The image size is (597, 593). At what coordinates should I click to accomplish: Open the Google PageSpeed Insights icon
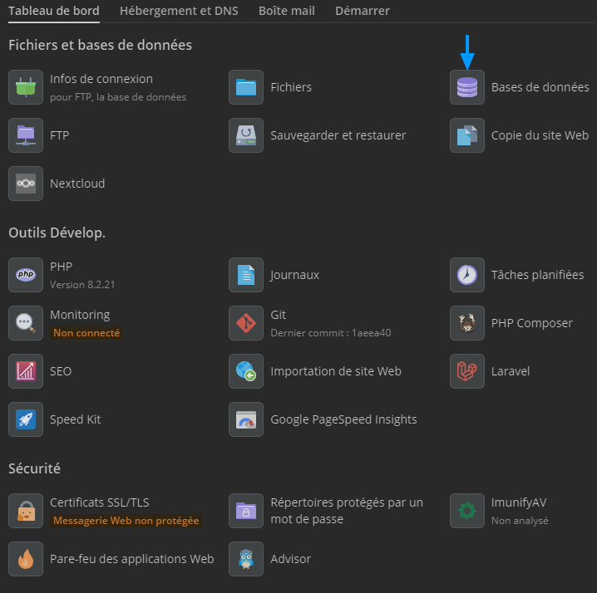[246, 419]
